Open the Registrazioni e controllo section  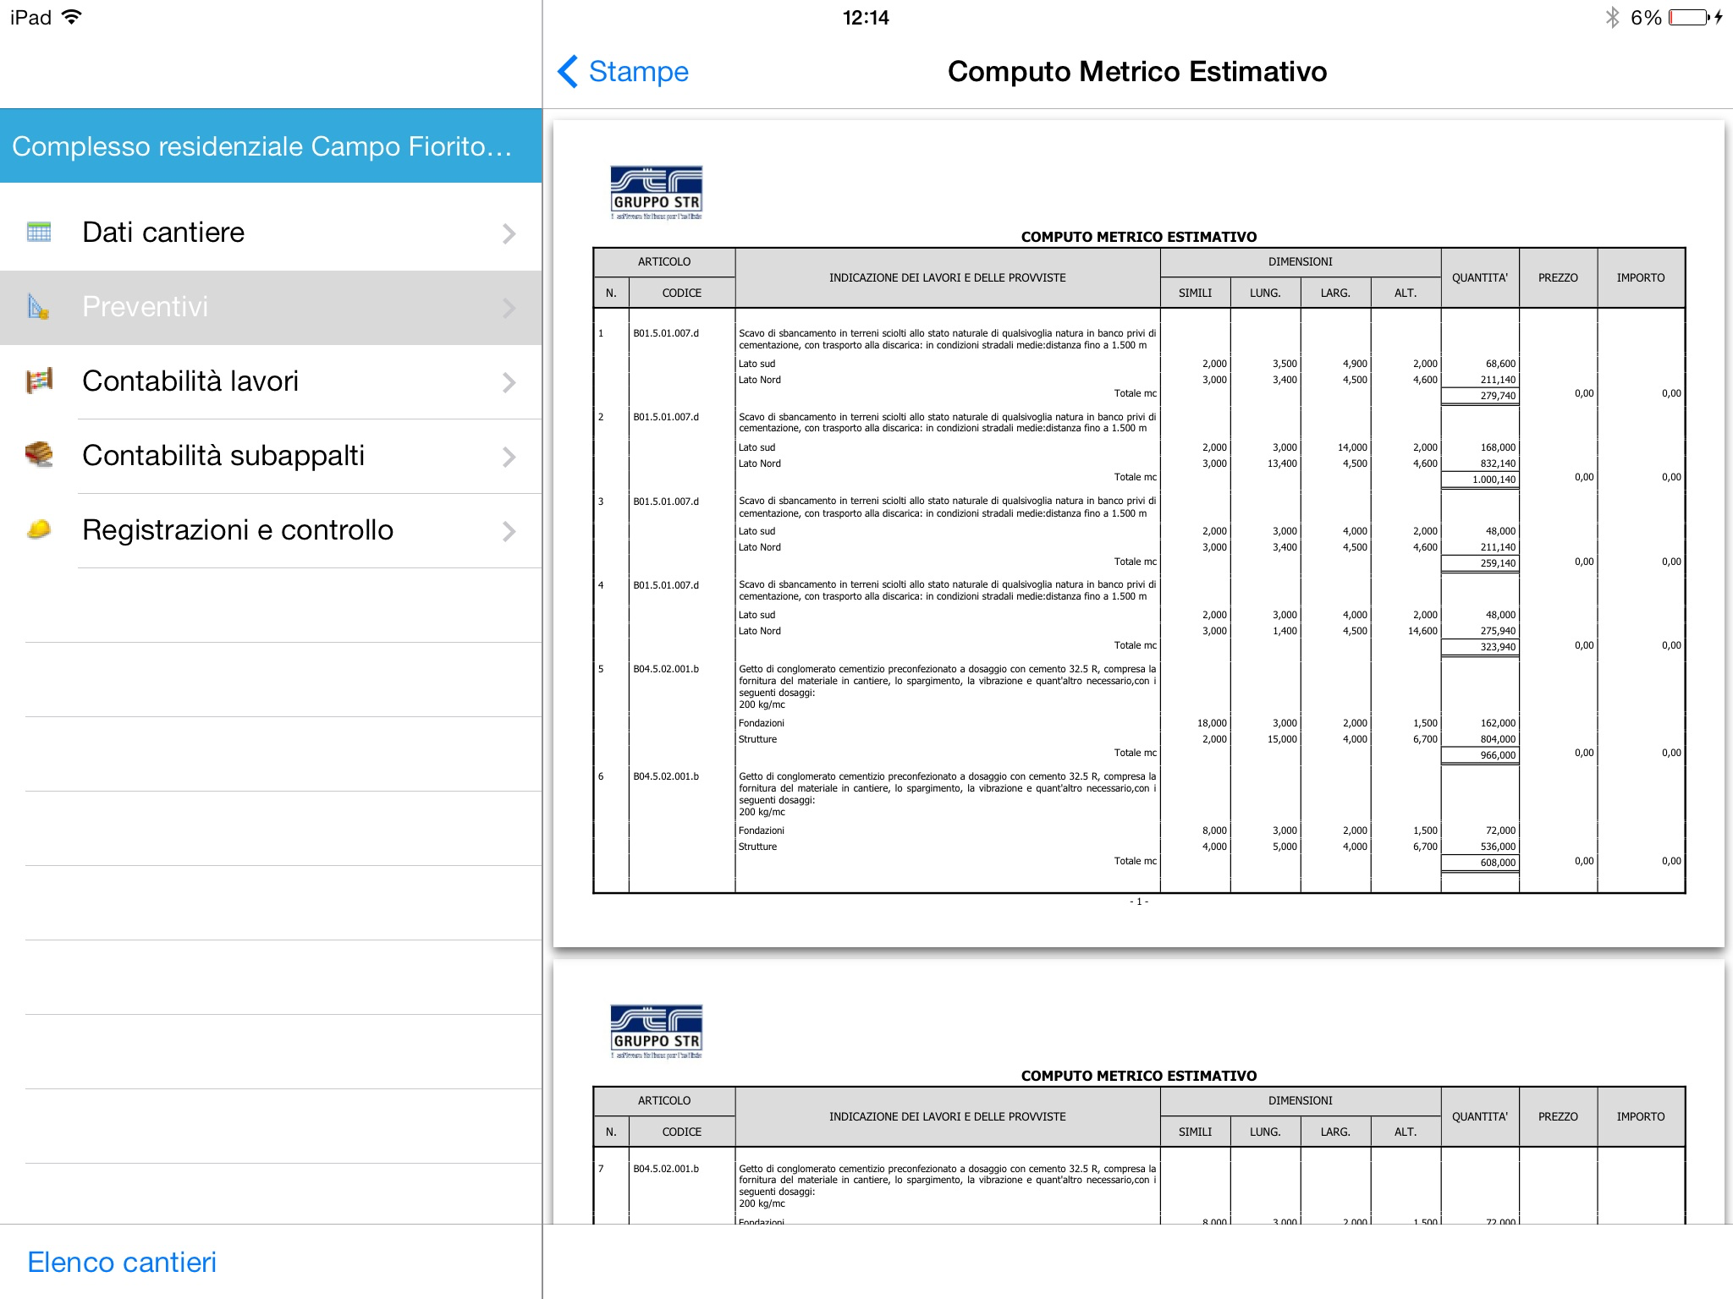pyautogui.click(x=271, y=530)
